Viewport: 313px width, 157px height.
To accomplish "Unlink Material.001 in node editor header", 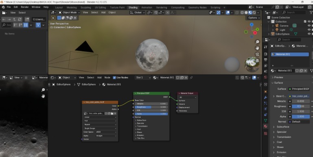I will tap(186, 77).
